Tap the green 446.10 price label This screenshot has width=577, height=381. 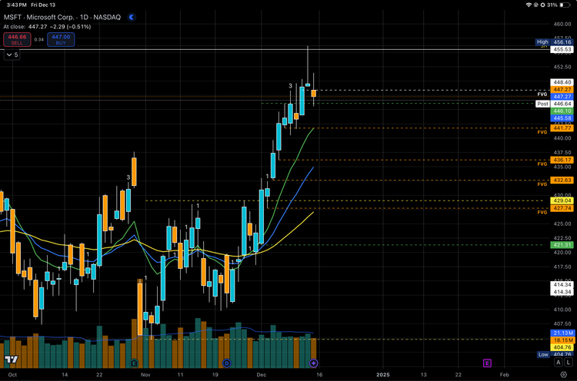[562, 111]
